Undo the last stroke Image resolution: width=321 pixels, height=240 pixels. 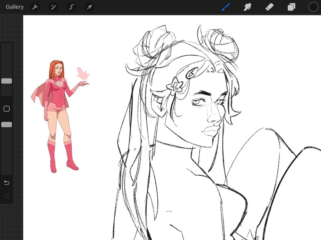click(6, 182)
